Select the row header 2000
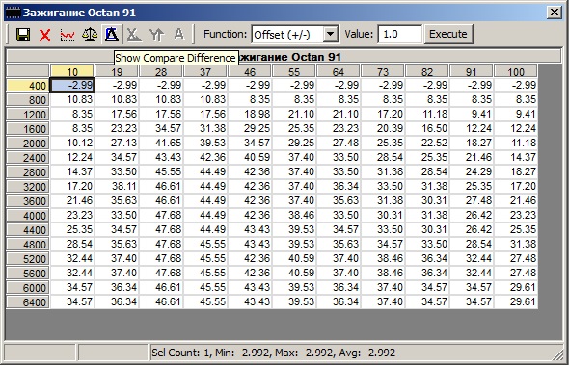The height and width of the screenshot is (366, 569). [28, 144]
